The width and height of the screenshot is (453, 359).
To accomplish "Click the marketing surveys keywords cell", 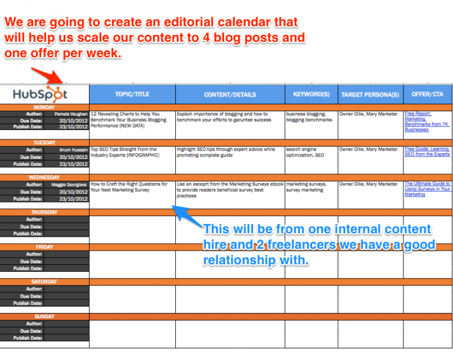I will pos(311,195).
